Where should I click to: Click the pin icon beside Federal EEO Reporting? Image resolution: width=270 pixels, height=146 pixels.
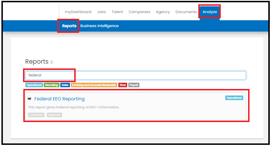coord(30,99)
